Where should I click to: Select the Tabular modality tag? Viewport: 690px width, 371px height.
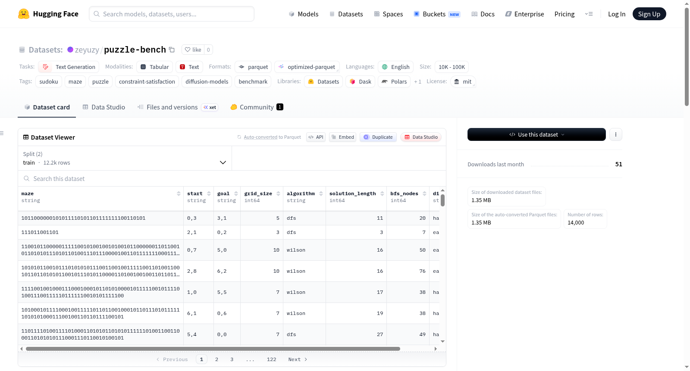click(x=155, y=67)
